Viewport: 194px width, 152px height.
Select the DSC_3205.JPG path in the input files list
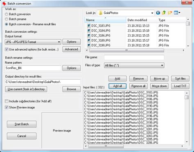click(x=121, y=139)
